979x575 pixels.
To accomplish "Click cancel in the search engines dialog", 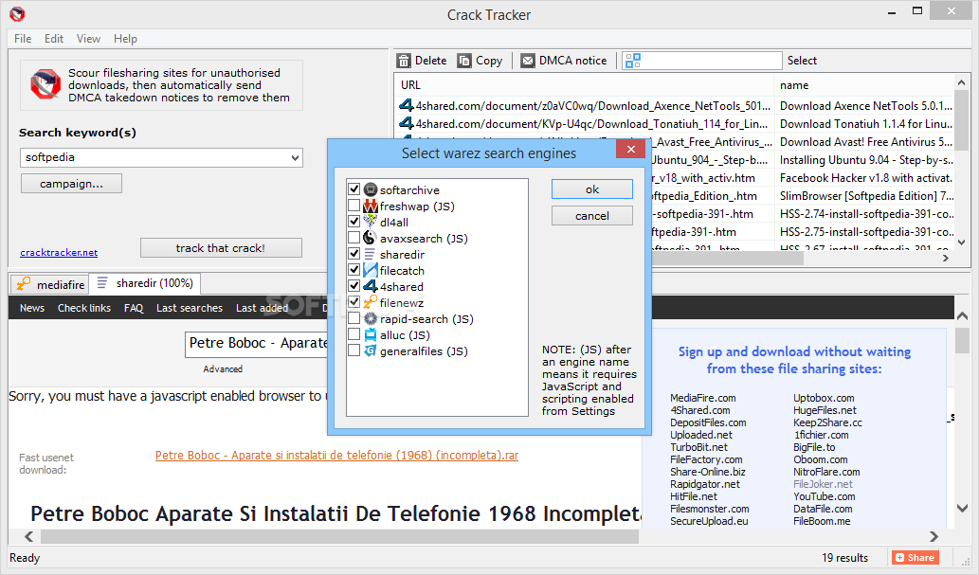I will click(592, 216).
